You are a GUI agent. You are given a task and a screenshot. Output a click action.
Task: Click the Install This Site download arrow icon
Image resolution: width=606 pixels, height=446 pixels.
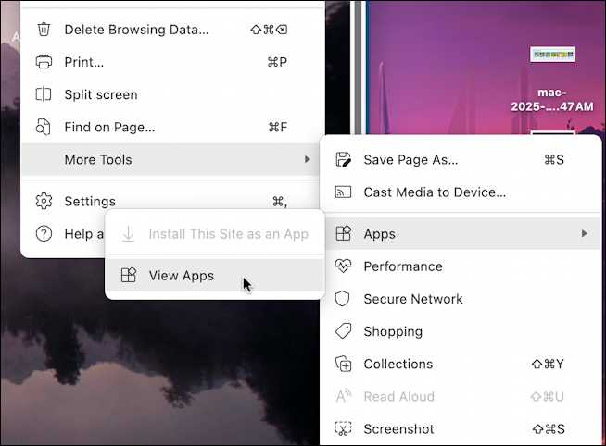[x=128, y=233]
